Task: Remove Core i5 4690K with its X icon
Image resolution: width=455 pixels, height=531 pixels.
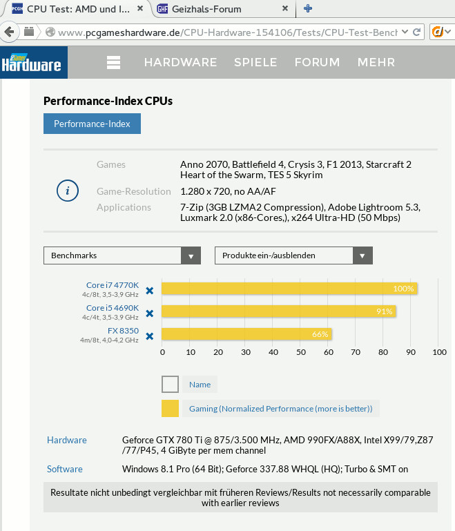Action: [149, 313]
